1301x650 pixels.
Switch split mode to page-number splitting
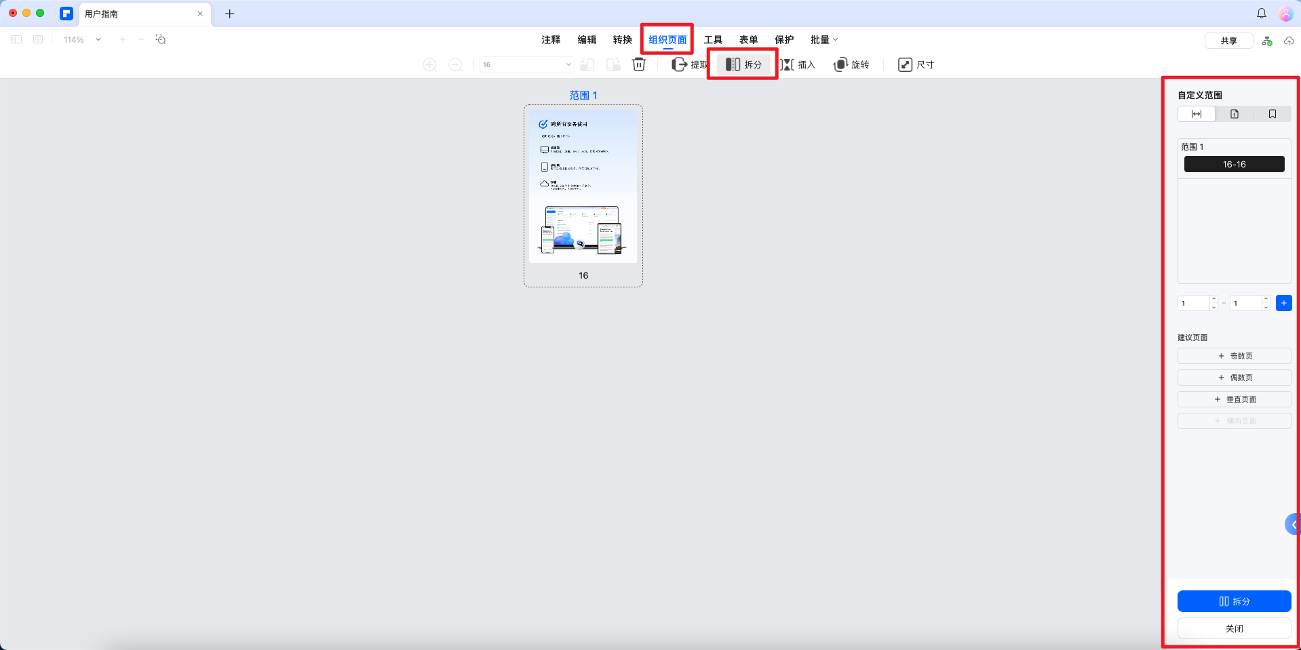click(x=1234, y=113)
